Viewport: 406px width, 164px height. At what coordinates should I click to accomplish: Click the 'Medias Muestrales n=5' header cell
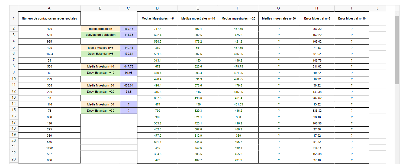pyautogui.click(x=157, y=18)
